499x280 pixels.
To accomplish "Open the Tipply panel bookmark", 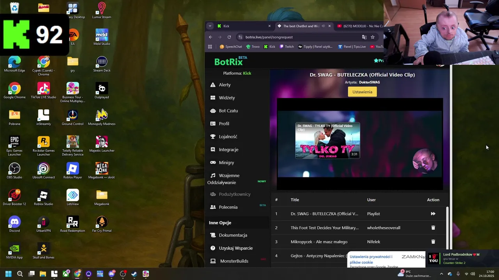I will tap(315, 47).
